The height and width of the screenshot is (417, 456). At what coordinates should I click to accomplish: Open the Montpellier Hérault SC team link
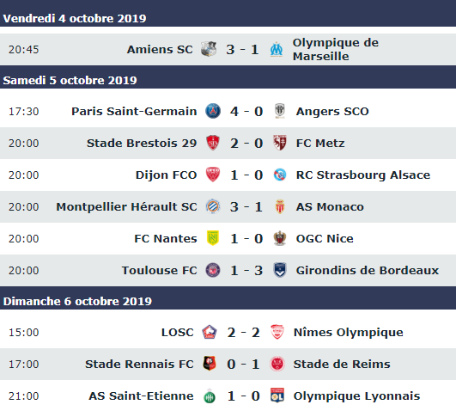[126, 206]
